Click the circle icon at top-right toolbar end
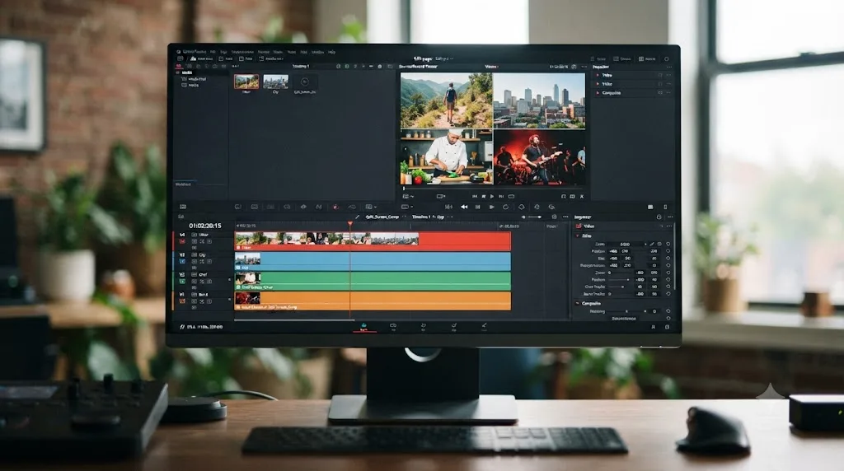 (666, 59)
